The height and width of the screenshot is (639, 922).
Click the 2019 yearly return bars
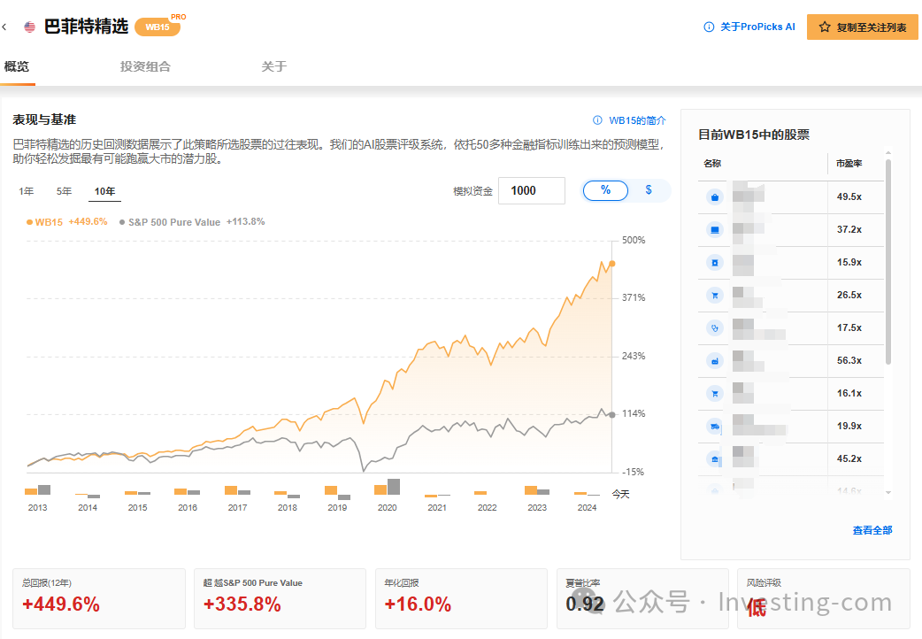click(x=337, y=492)
